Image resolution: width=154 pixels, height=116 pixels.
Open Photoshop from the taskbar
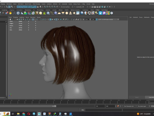click(x=44, y=114)
